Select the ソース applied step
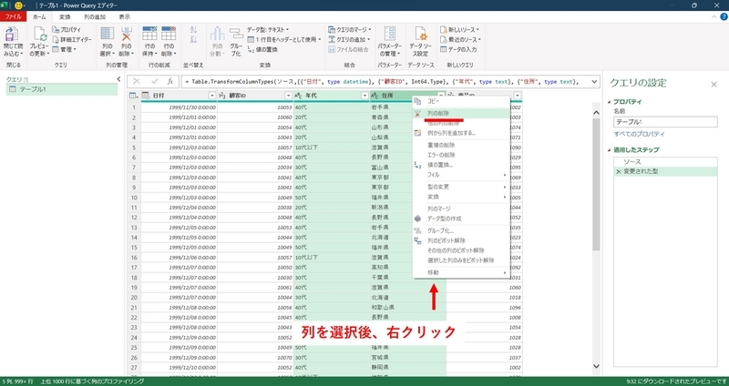 tap(665, 162)
